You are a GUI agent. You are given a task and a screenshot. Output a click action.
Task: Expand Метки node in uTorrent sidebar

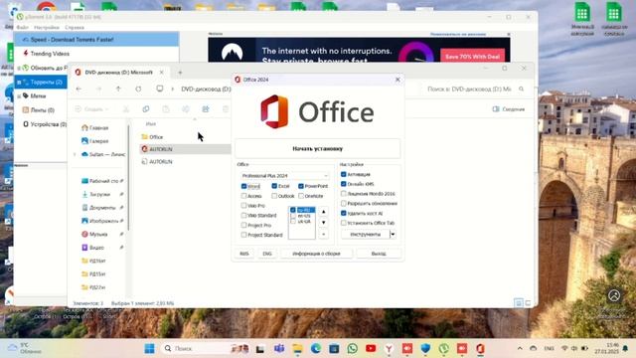pyautogui.click(x=19, y=96)
